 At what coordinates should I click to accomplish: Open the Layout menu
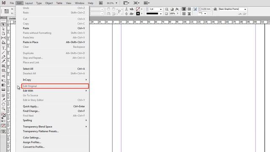click(x=29, y=3)
